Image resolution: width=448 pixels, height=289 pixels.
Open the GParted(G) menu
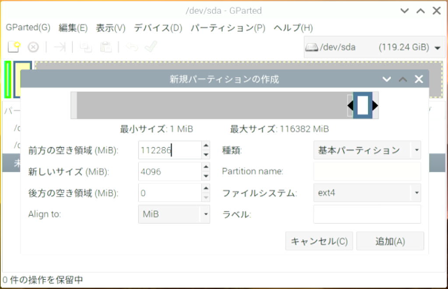(28, 27)
